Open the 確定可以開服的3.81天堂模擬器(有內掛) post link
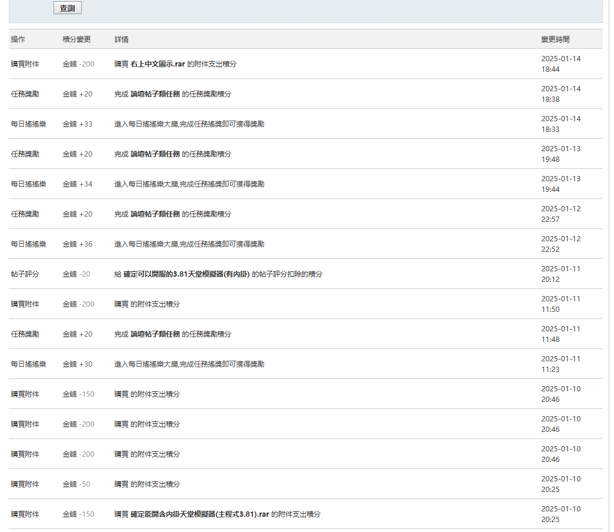Viewport: 614px width, 532px height. pos(186,274)
